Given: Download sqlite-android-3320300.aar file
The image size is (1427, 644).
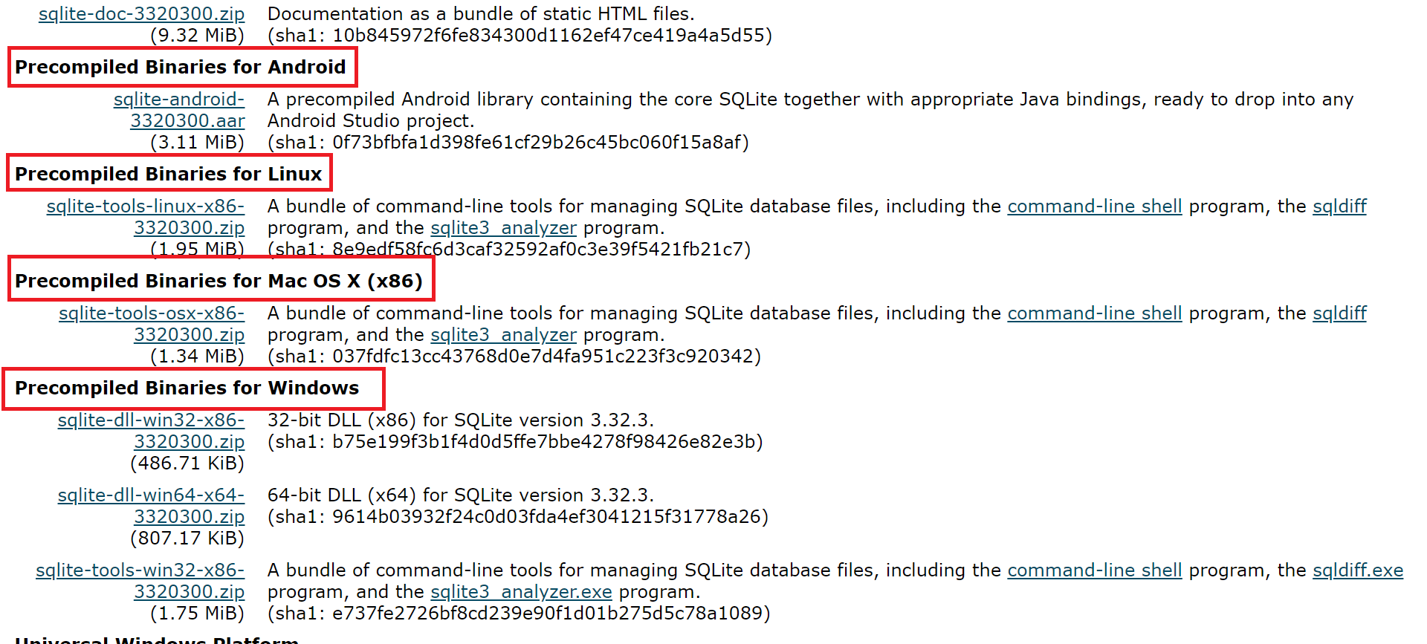Looking at the screenshot, I should click(x=179, y=110).
